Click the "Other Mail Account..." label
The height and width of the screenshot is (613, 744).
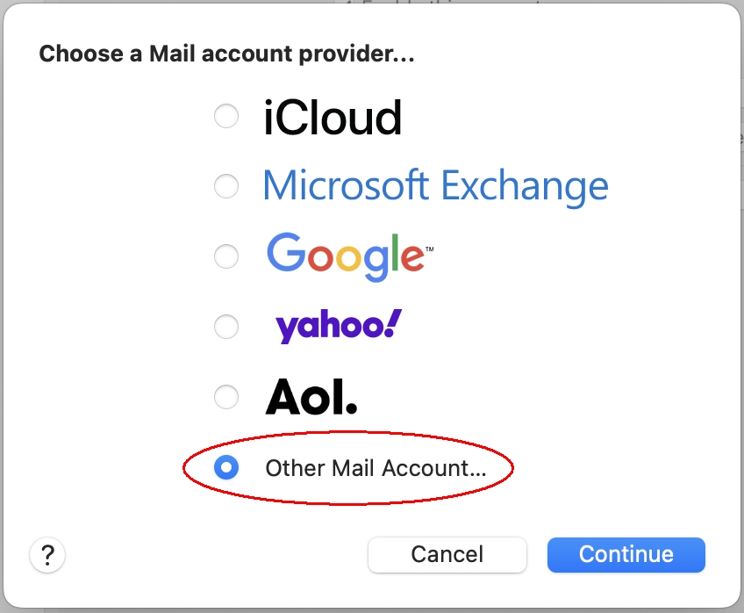pos(376,468)
